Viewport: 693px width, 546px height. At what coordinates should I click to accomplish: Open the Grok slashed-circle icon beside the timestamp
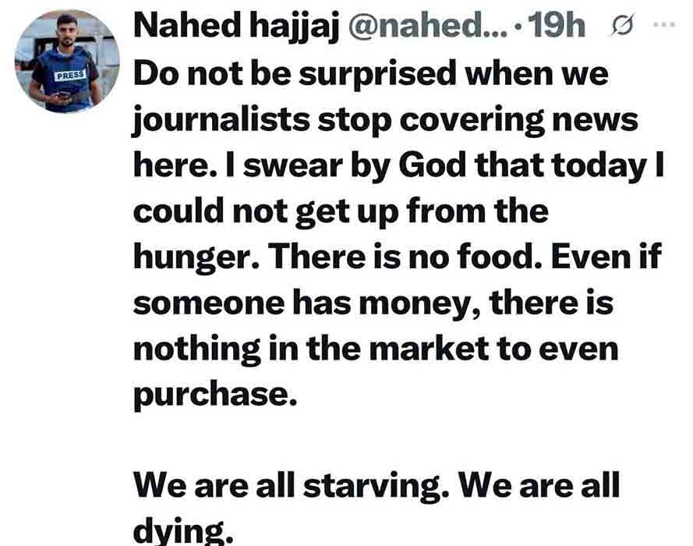coord(622,26)
